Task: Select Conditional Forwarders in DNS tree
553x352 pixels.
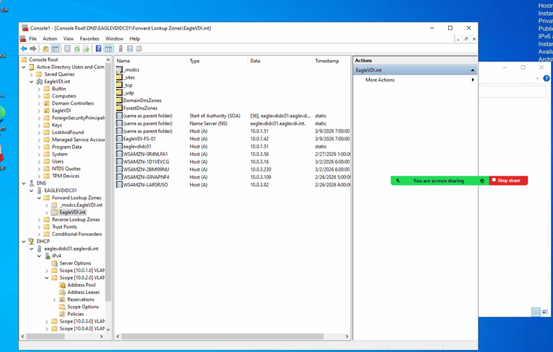Action: pos(77,234)
